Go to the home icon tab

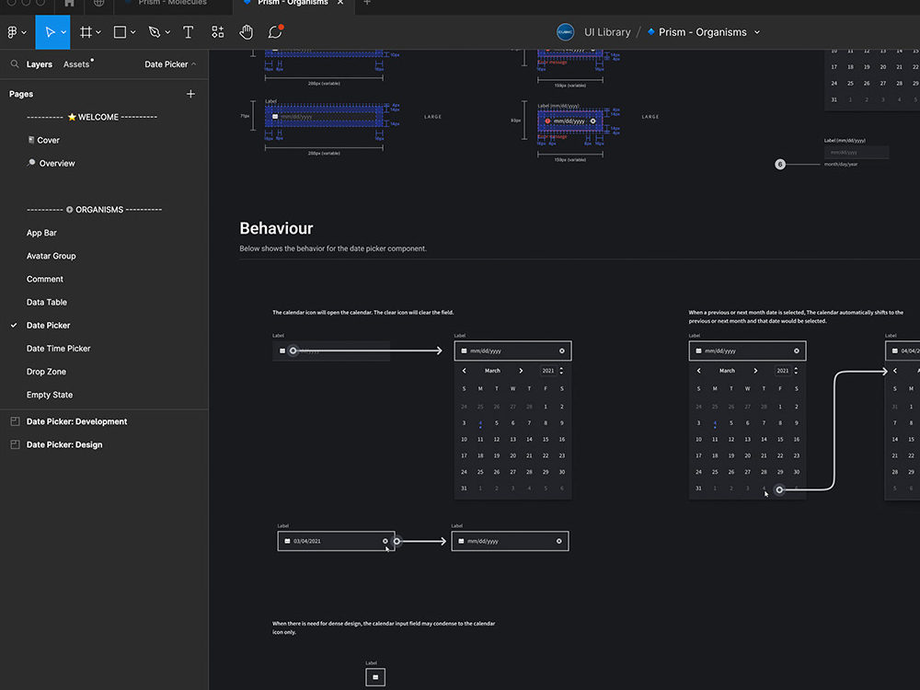[x=69, y=3]
